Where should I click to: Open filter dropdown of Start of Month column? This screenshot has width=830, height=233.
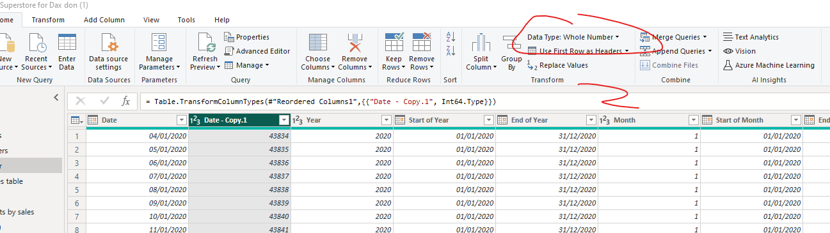point(795,120)
